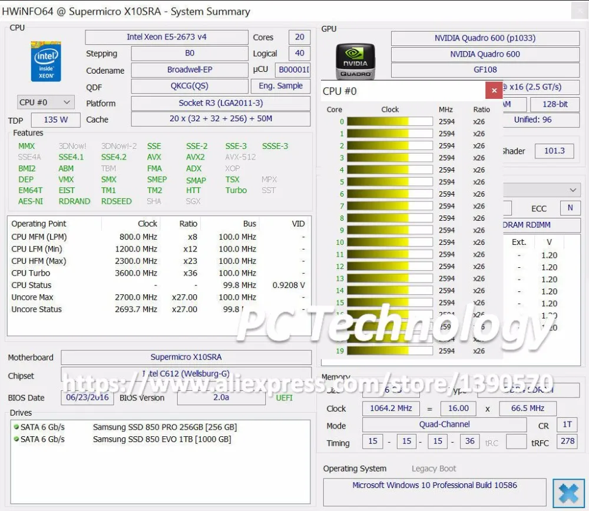The image size is (589, 511).
Task: Click the CPU HFM (Max) row
Action: (159, 261)
